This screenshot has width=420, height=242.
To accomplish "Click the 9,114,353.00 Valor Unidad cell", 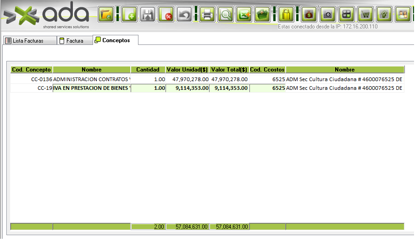I will 187,88.
